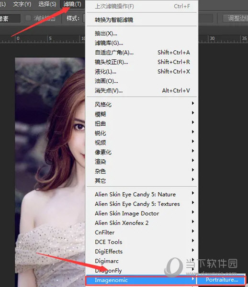Click the horizontal ruler at mark 5
The height and width of the screenshot is (287, 248).
coord(50,38)
